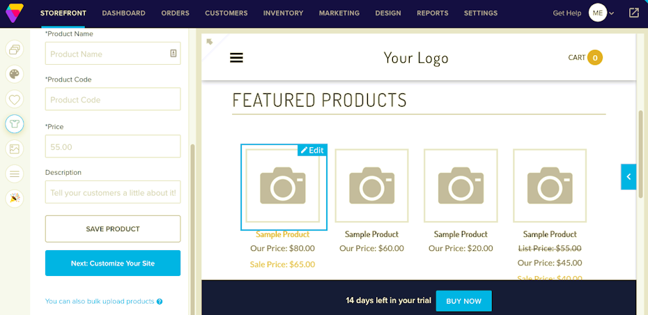The image size is (648, 315).
Task: Focus the Product Name input field
Action: tap(113, 54)
